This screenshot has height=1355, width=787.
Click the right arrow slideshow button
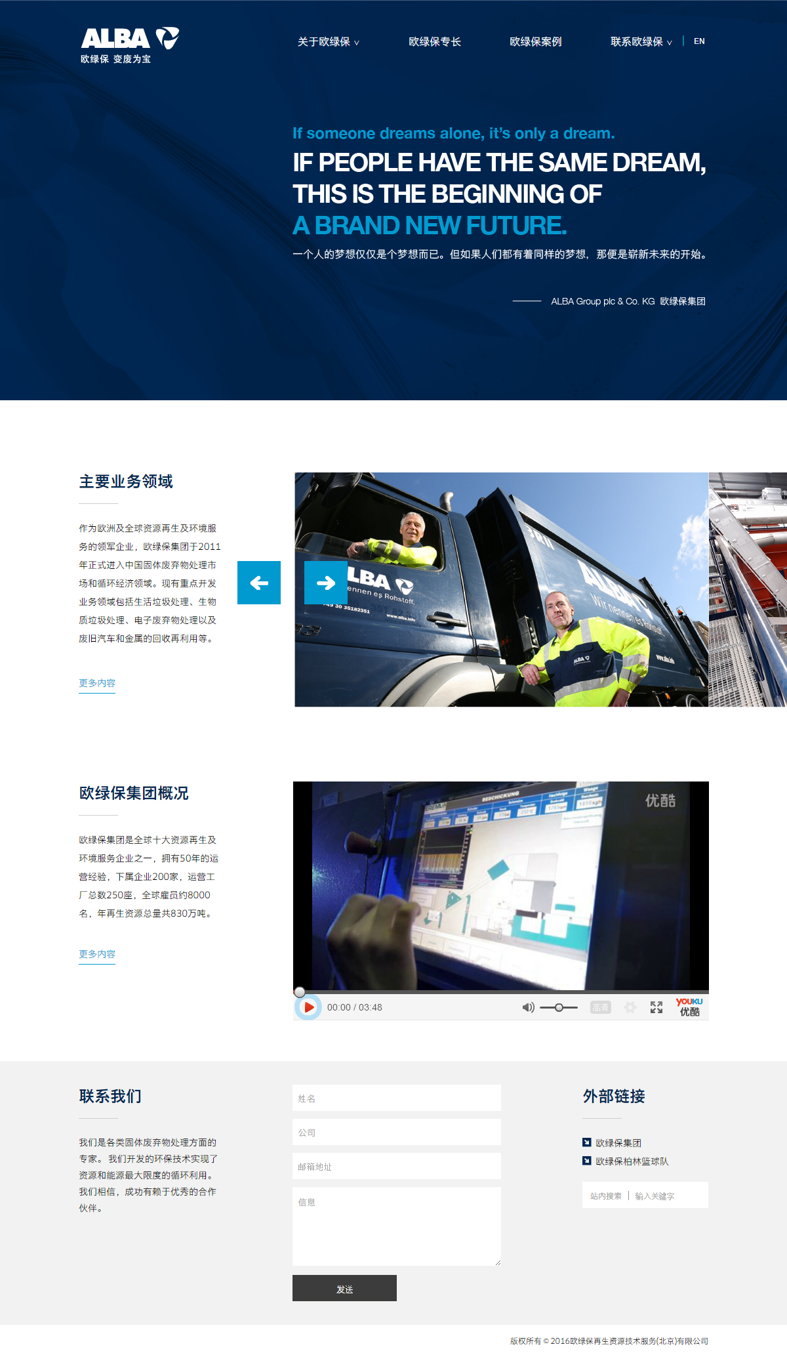[326, 583]
